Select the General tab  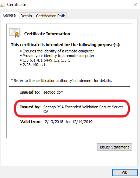click(10, 15)
